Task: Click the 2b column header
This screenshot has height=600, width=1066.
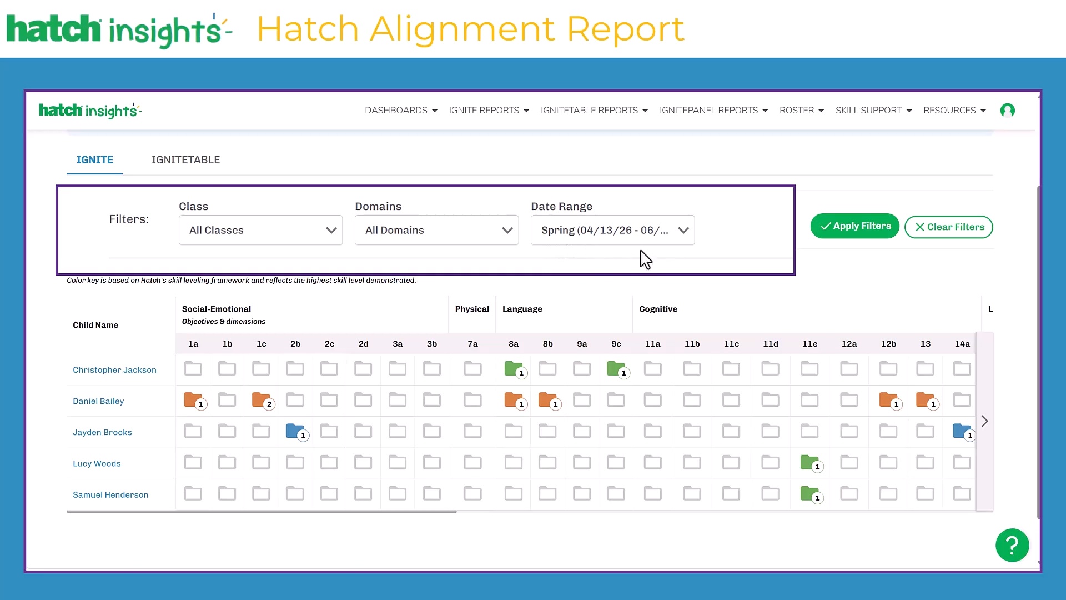Action: tap(295, 344)
